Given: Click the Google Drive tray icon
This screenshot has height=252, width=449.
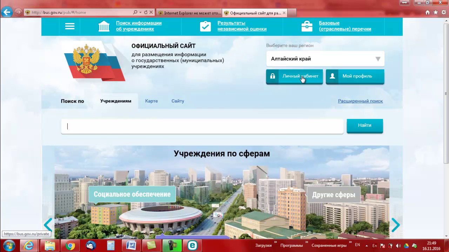Looking at the screenshot, I should pyautogui.click(x=407, y=246).
